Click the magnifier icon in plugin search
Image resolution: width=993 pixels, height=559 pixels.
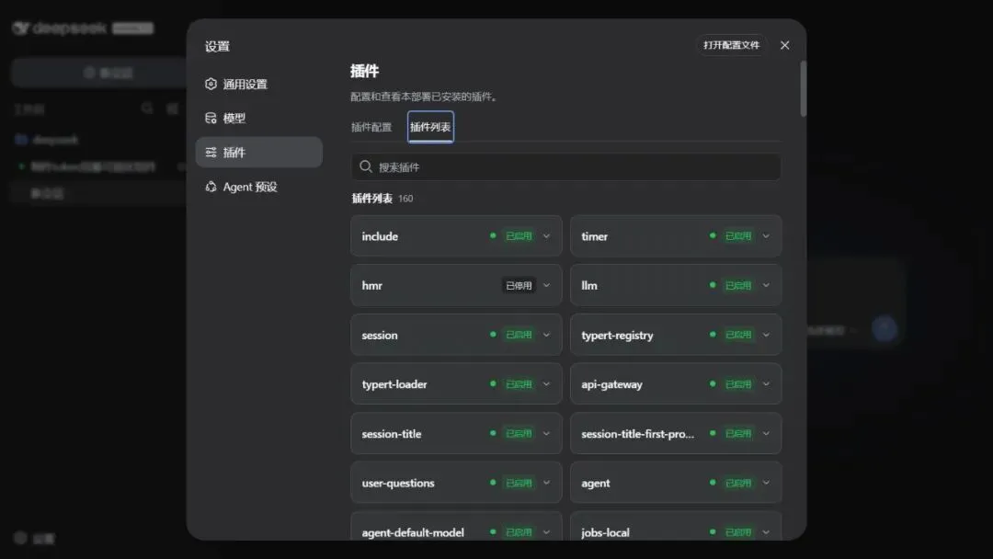(x=365, y=166)
